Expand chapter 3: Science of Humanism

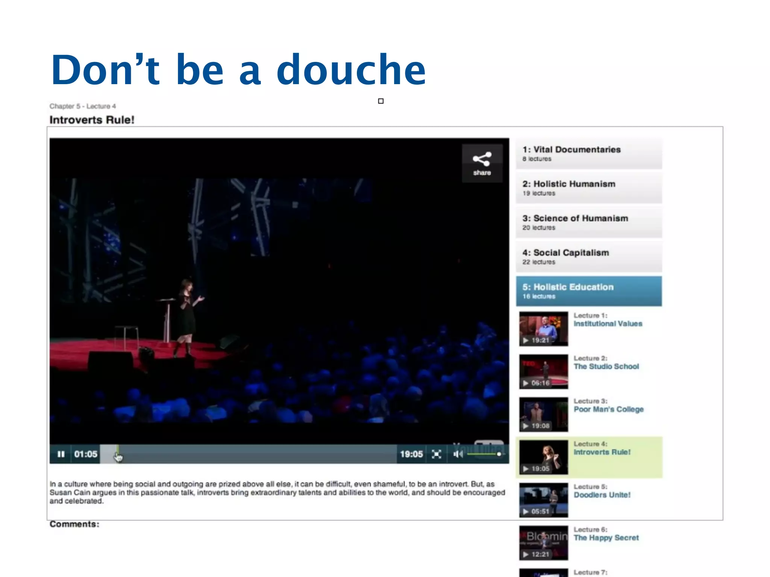pyautogui.click(x=589, y=222)
